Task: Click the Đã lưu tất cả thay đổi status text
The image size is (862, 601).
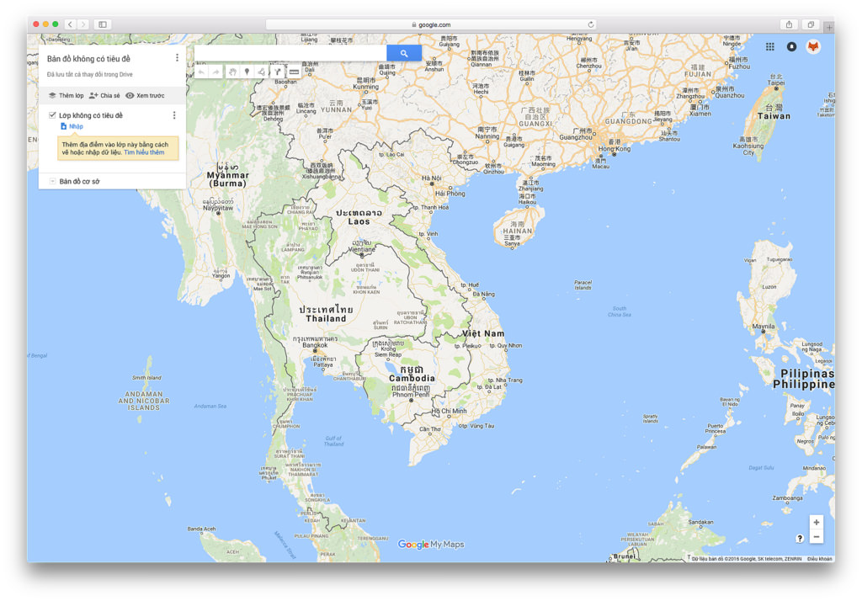Action: [x=89, y=75]
